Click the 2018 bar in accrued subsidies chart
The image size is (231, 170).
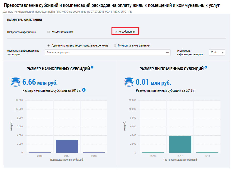[94, 152]
